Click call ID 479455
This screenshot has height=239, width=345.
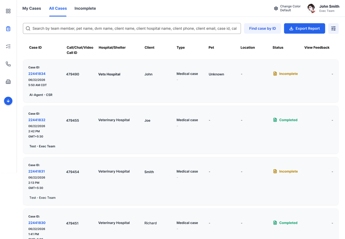click(x=73, y=120)
